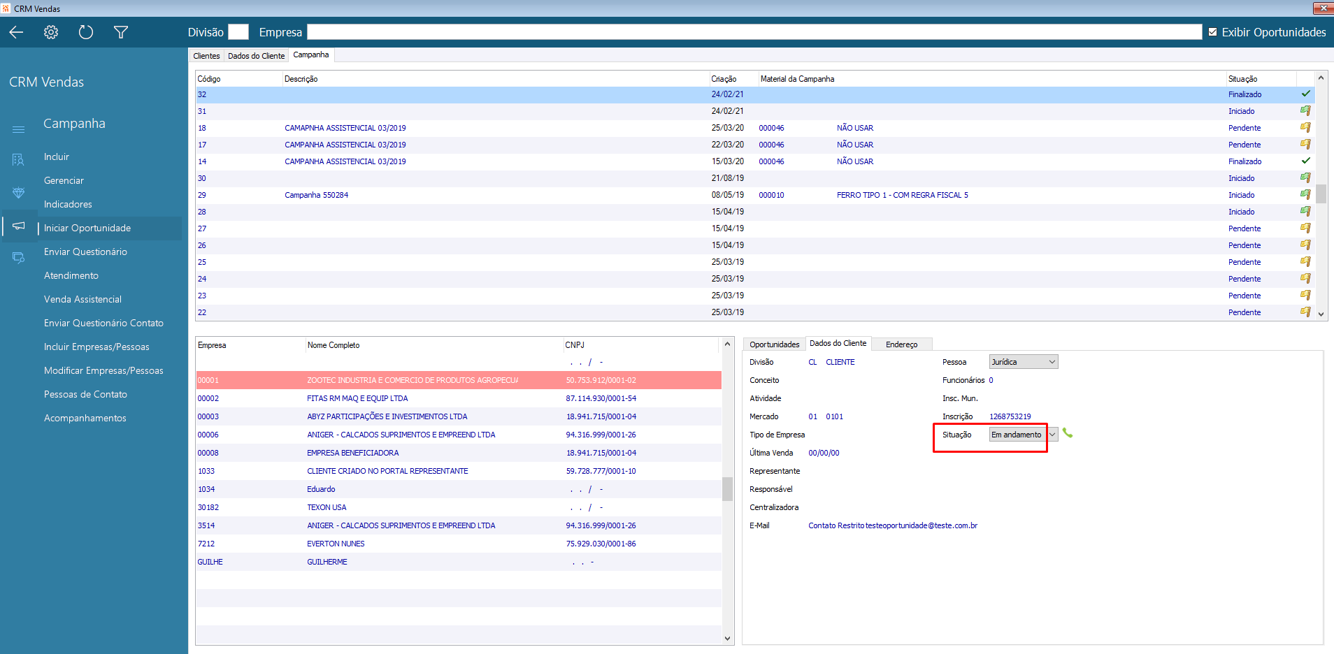Select the FITAS RM MAQ E EQUIP LTDA row

pos(357,398)
